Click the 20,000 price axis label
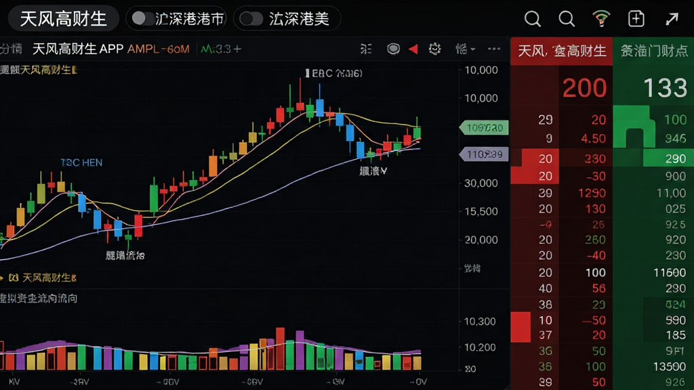This screenshot has height=390, width=694. tap(481, 240)
